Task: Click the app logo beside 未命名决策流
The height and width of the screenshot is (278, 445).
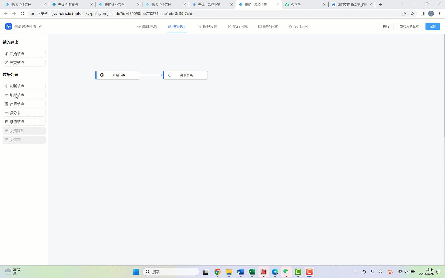Action: click(8, 26)
